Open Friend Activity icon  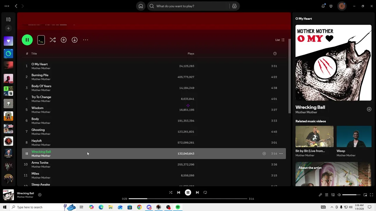tap(331, 6)
